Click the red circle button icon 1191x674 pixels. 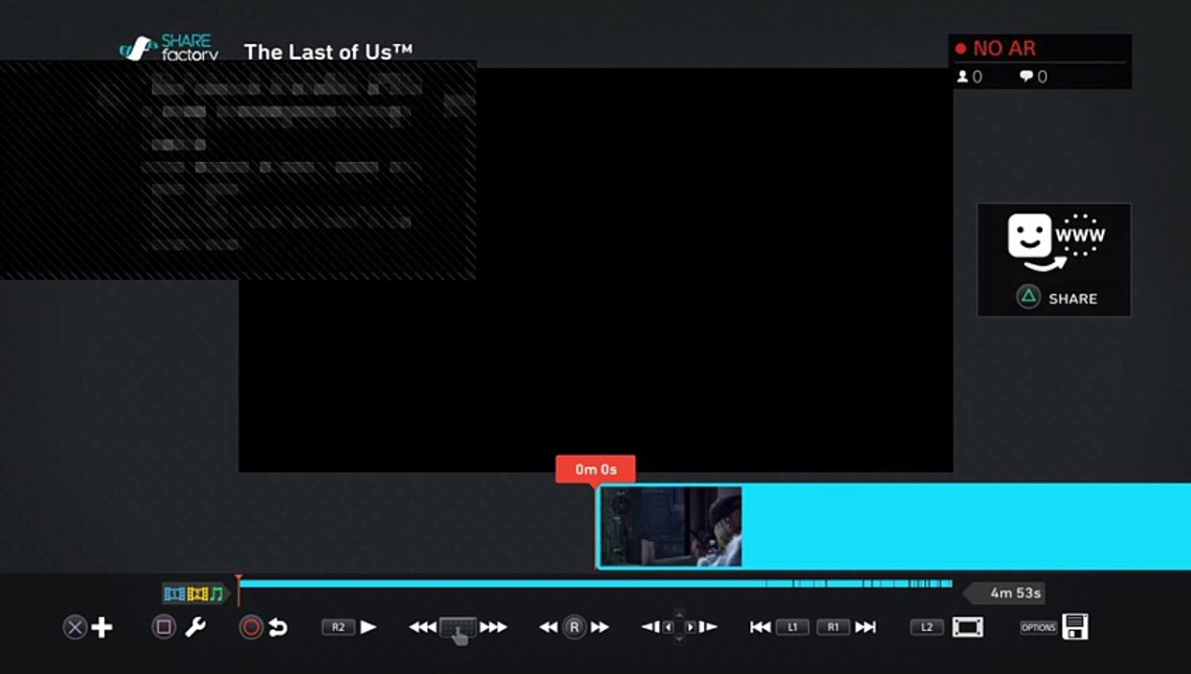point(251,627)
